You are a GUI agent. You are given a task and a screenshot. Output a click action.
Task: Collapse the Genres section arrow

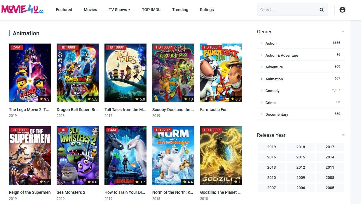[343, 32]
